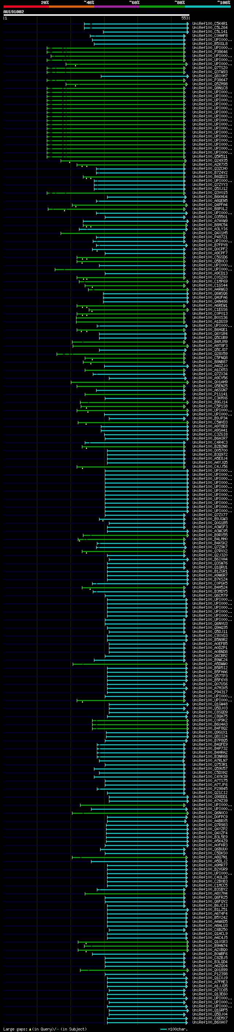This screenshot has height=1032, width=234.
Task: Open hit UniRef100_C0HAF8
Action: tap(210, 36)
